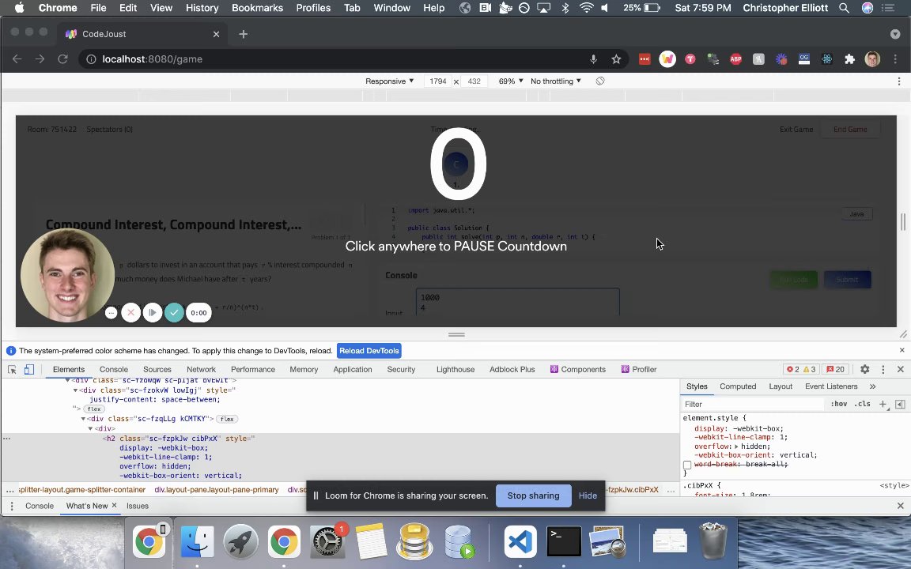Image resolution: width=911 pixels, height=569 pixels.
Task: Open the Bookmarks menu in menu bar
Action: 257,8
